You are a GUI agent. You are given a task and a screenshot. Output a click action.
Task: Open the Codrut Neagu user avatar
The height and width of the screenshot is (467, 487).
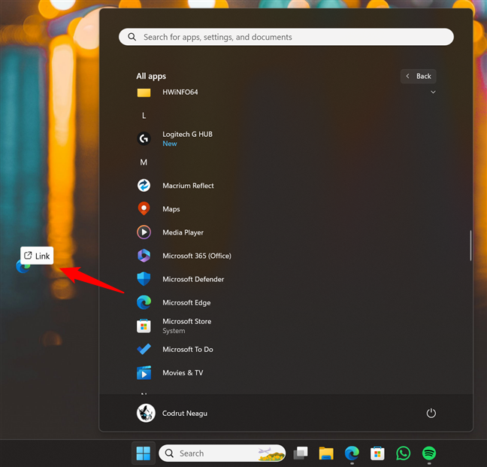(146, 414)
